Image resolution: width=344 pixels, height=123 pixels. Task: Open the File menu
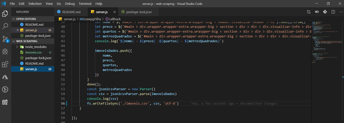pyautogui.click(x=12, y=4)
